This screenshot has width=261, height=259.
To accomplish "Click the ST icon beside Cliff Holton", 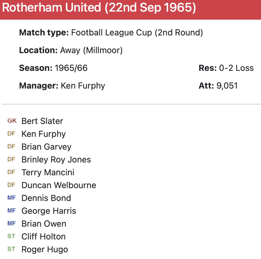I will tap(11, 236).
